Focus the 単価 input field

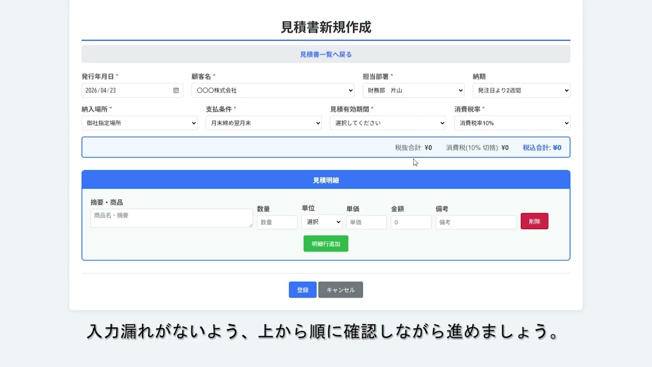366,222
